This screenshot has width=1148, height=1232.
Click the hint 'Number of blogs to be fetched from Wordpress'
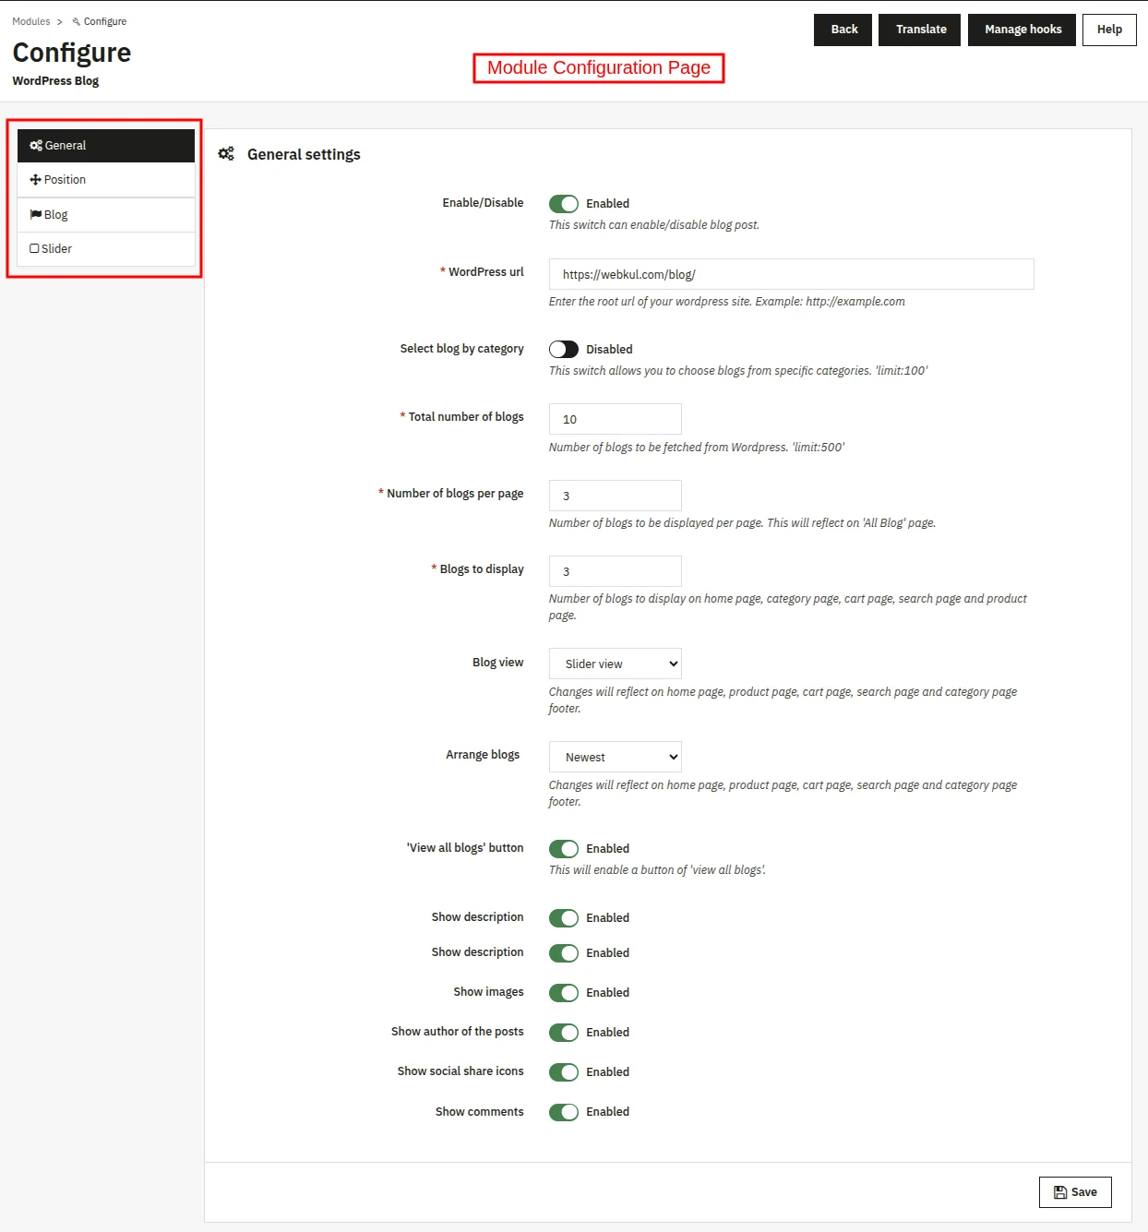697,448
